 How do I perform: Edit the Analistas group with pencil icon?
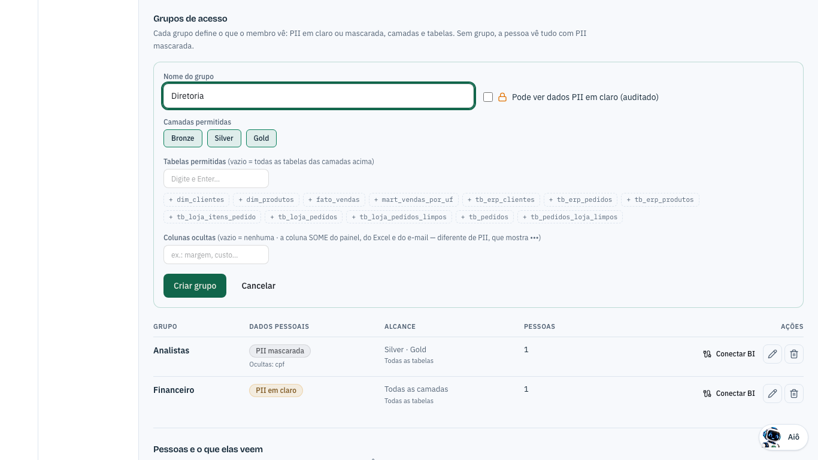click(x=772, y=354)
